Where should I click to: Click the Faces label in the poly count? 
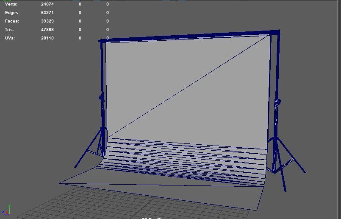tap(12, 21)
